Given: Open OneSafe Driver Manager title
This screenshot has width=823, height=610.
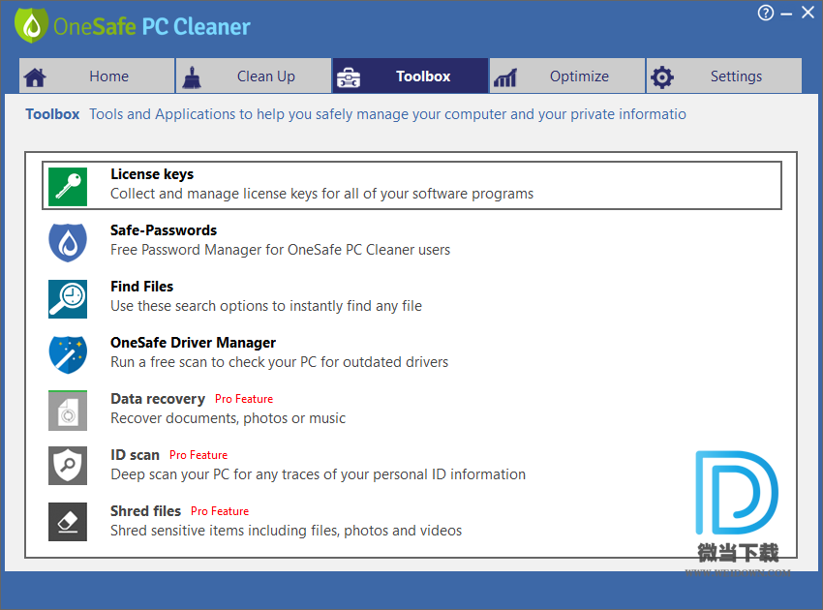Looking at the screenshot, I should 193,343.
